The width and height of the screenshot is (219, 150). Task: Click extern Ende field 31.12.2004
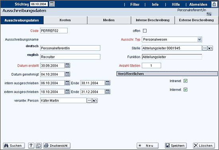pos(93,92)
